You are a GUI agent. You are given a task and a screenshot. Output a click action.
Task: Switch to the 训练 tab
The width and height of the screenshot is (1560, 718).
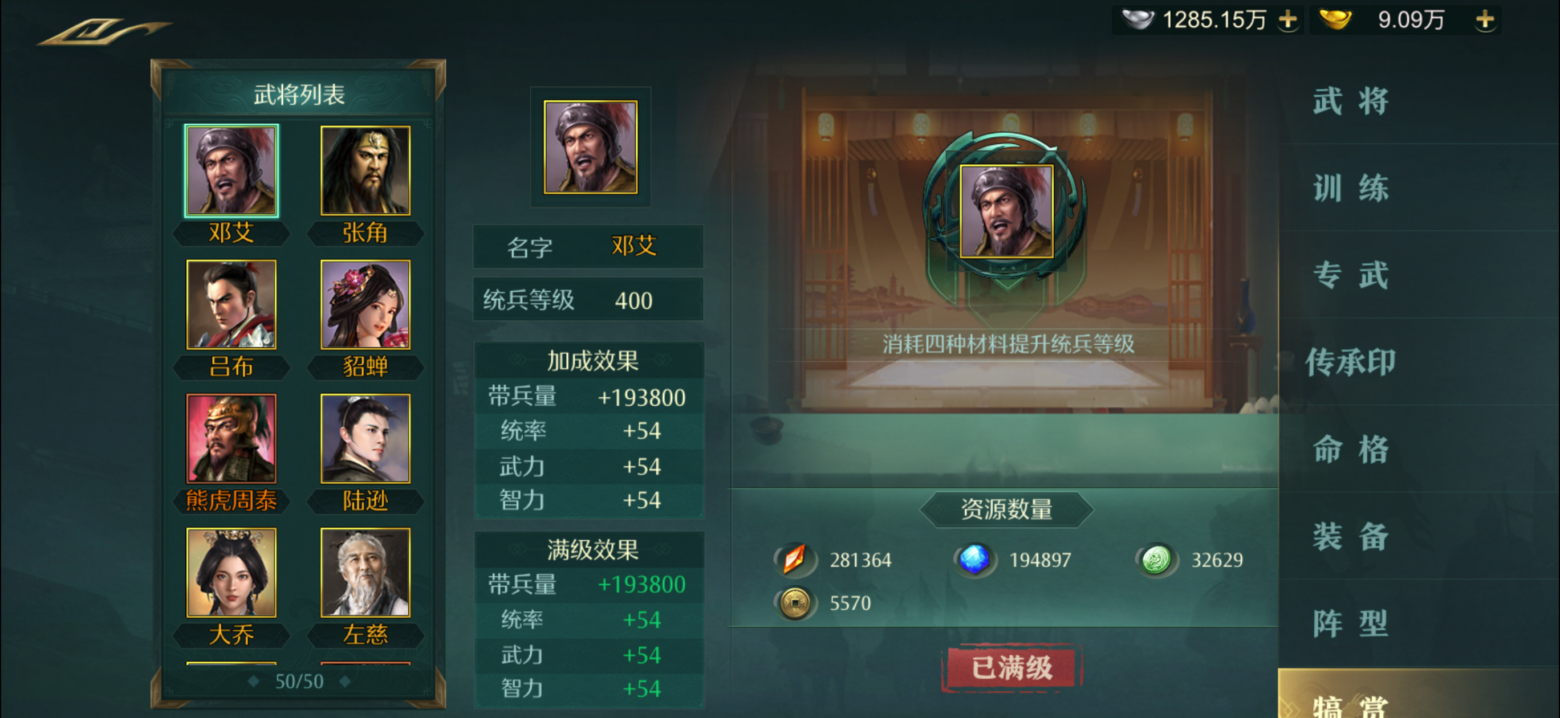[x=1350, y=187]
